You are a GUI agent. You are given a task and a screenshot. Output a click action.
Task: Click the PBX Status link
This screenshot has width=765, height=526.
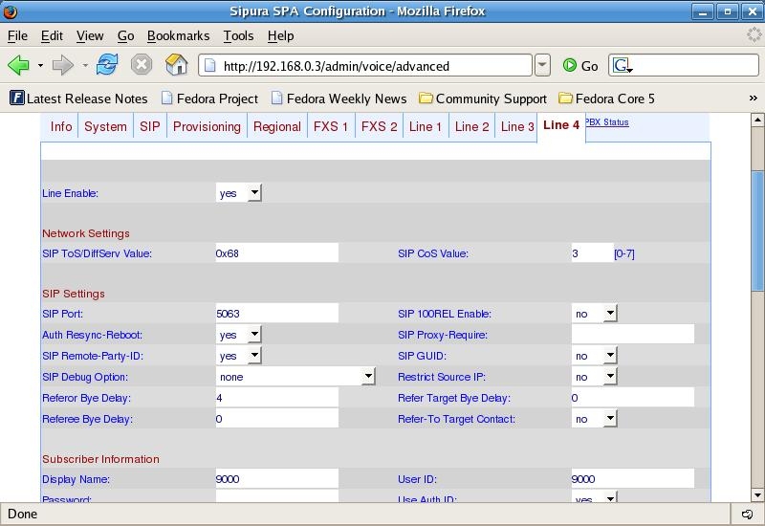click(607, 122)
